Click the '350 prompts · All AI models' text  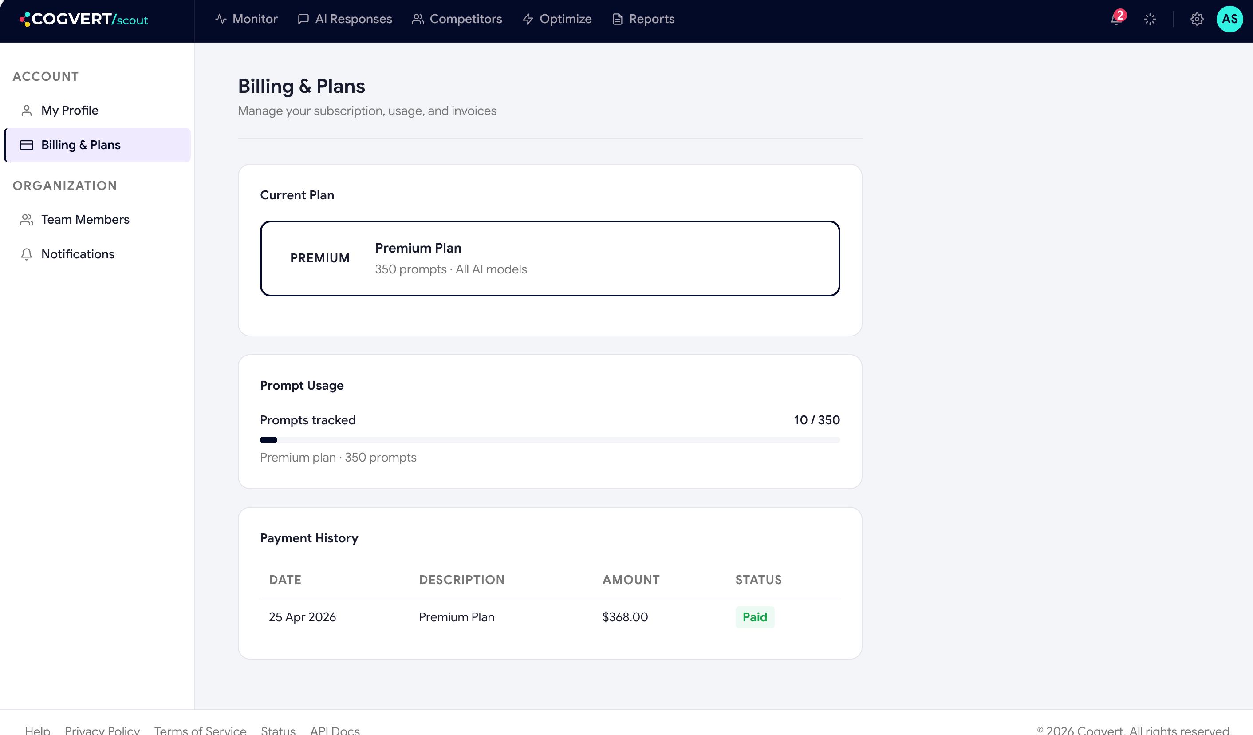pyautogui.click(x=451, y=269)
